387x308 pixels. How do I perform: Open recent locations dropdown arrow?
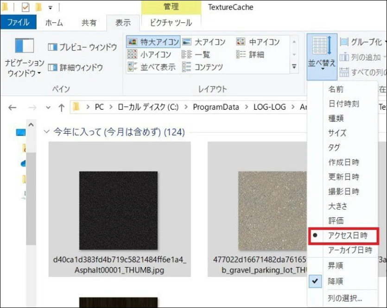[x=48, y=107]
